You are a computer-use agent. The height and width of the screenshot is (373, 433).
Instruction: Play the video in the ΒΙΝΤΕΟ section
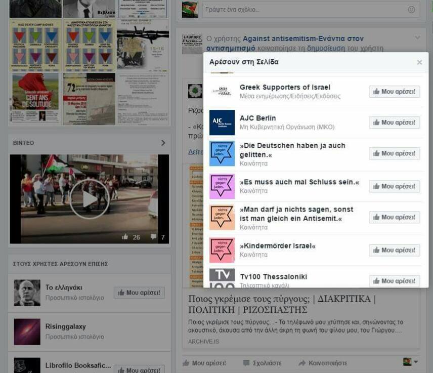tap(89, 199)
